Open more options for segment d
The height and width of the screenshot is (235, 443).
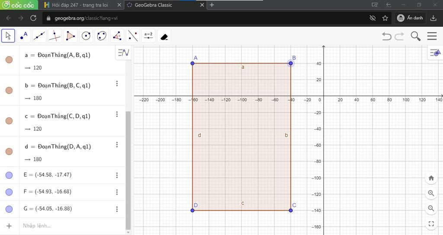coord(117,145)
